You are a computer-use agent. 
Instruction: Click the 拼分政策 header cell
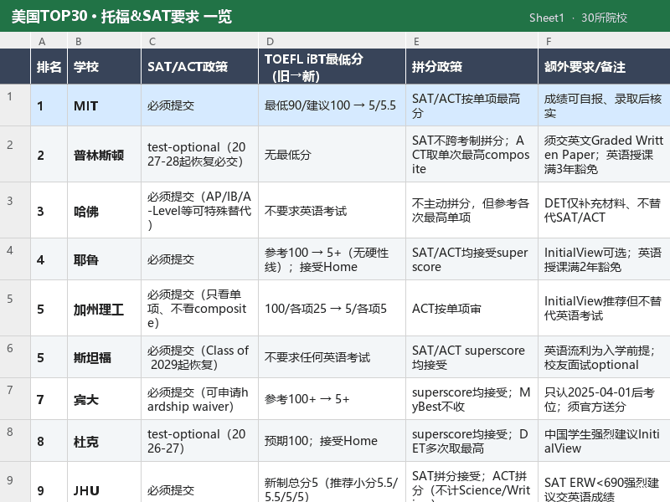472,67
